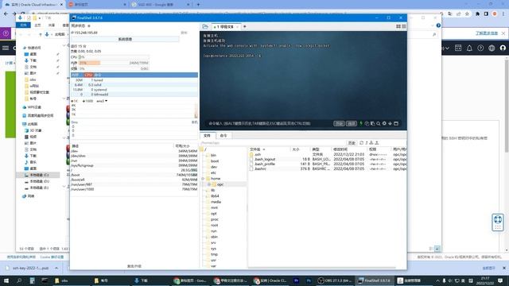Viewport: 509px width, 286px height.
Task: Switch to the 命令 tab in FinalShell
Action: click(x=223, y=136)
